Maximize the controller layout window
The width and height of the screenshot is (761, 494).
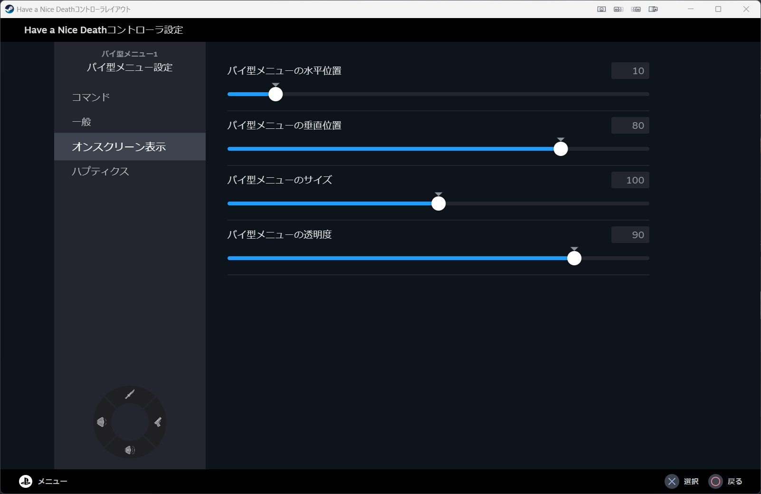718,9
